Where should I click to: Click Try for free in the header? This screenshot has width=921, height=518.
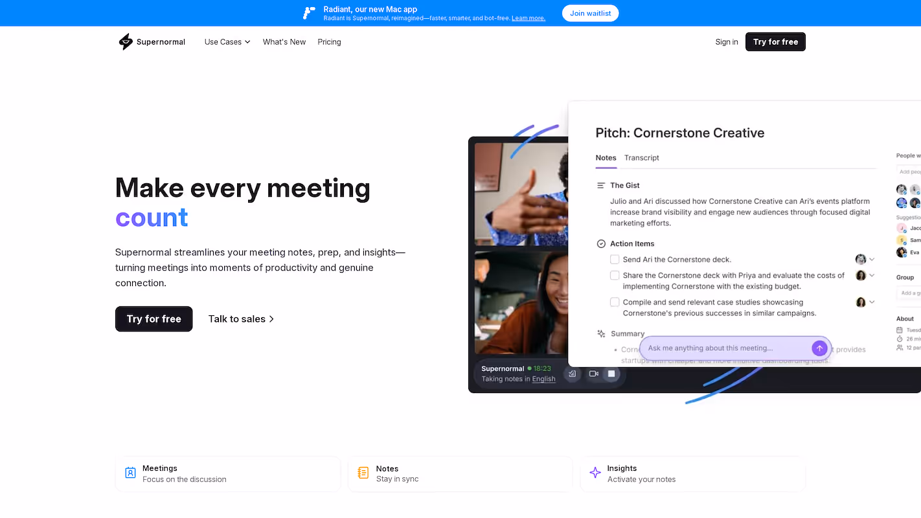pos(775,41)
